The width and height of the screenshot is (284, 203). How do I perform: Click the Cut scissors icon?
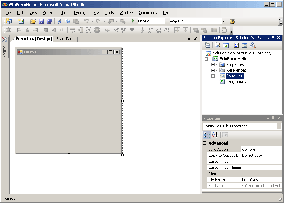(59, 21)
